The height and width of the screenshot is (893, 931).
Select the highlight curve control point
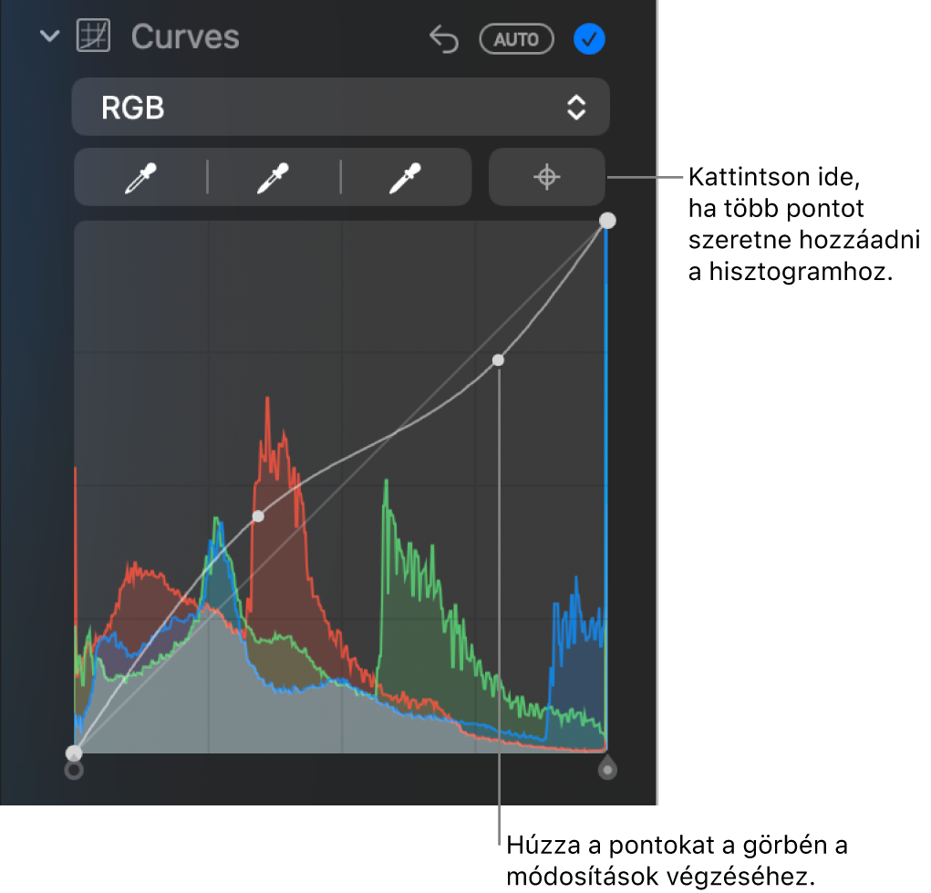click(x=498, y=360)
